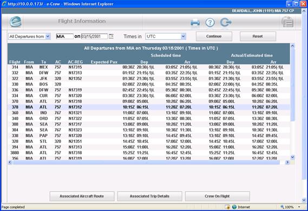Select flight 340 to ORD row
Viewport: 308px width, 211px height.
point(149,118)
